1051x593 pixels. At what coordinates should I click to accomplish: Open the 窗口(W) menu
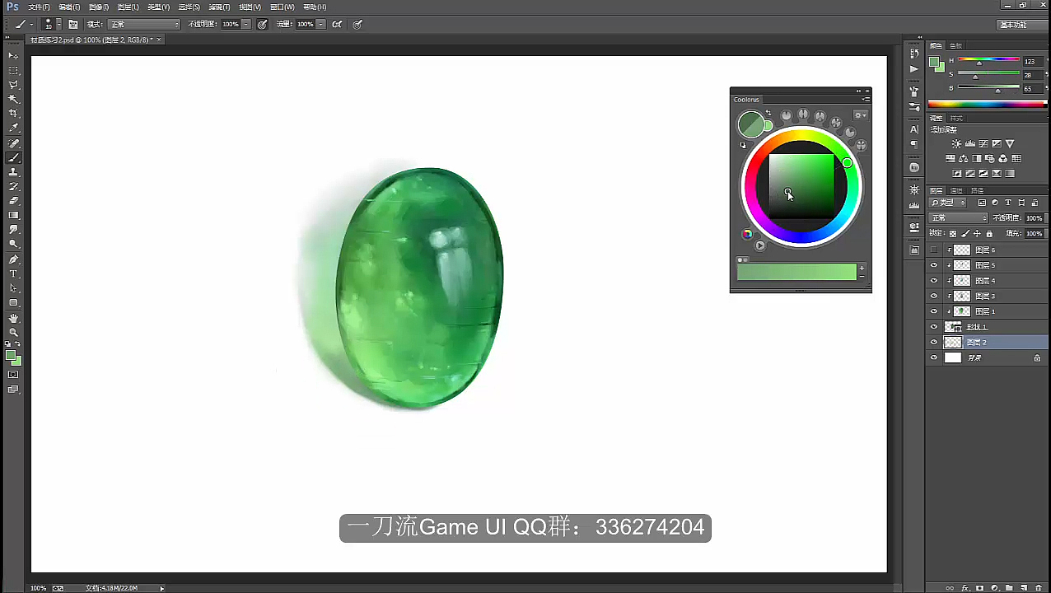(x=283, y=7)
